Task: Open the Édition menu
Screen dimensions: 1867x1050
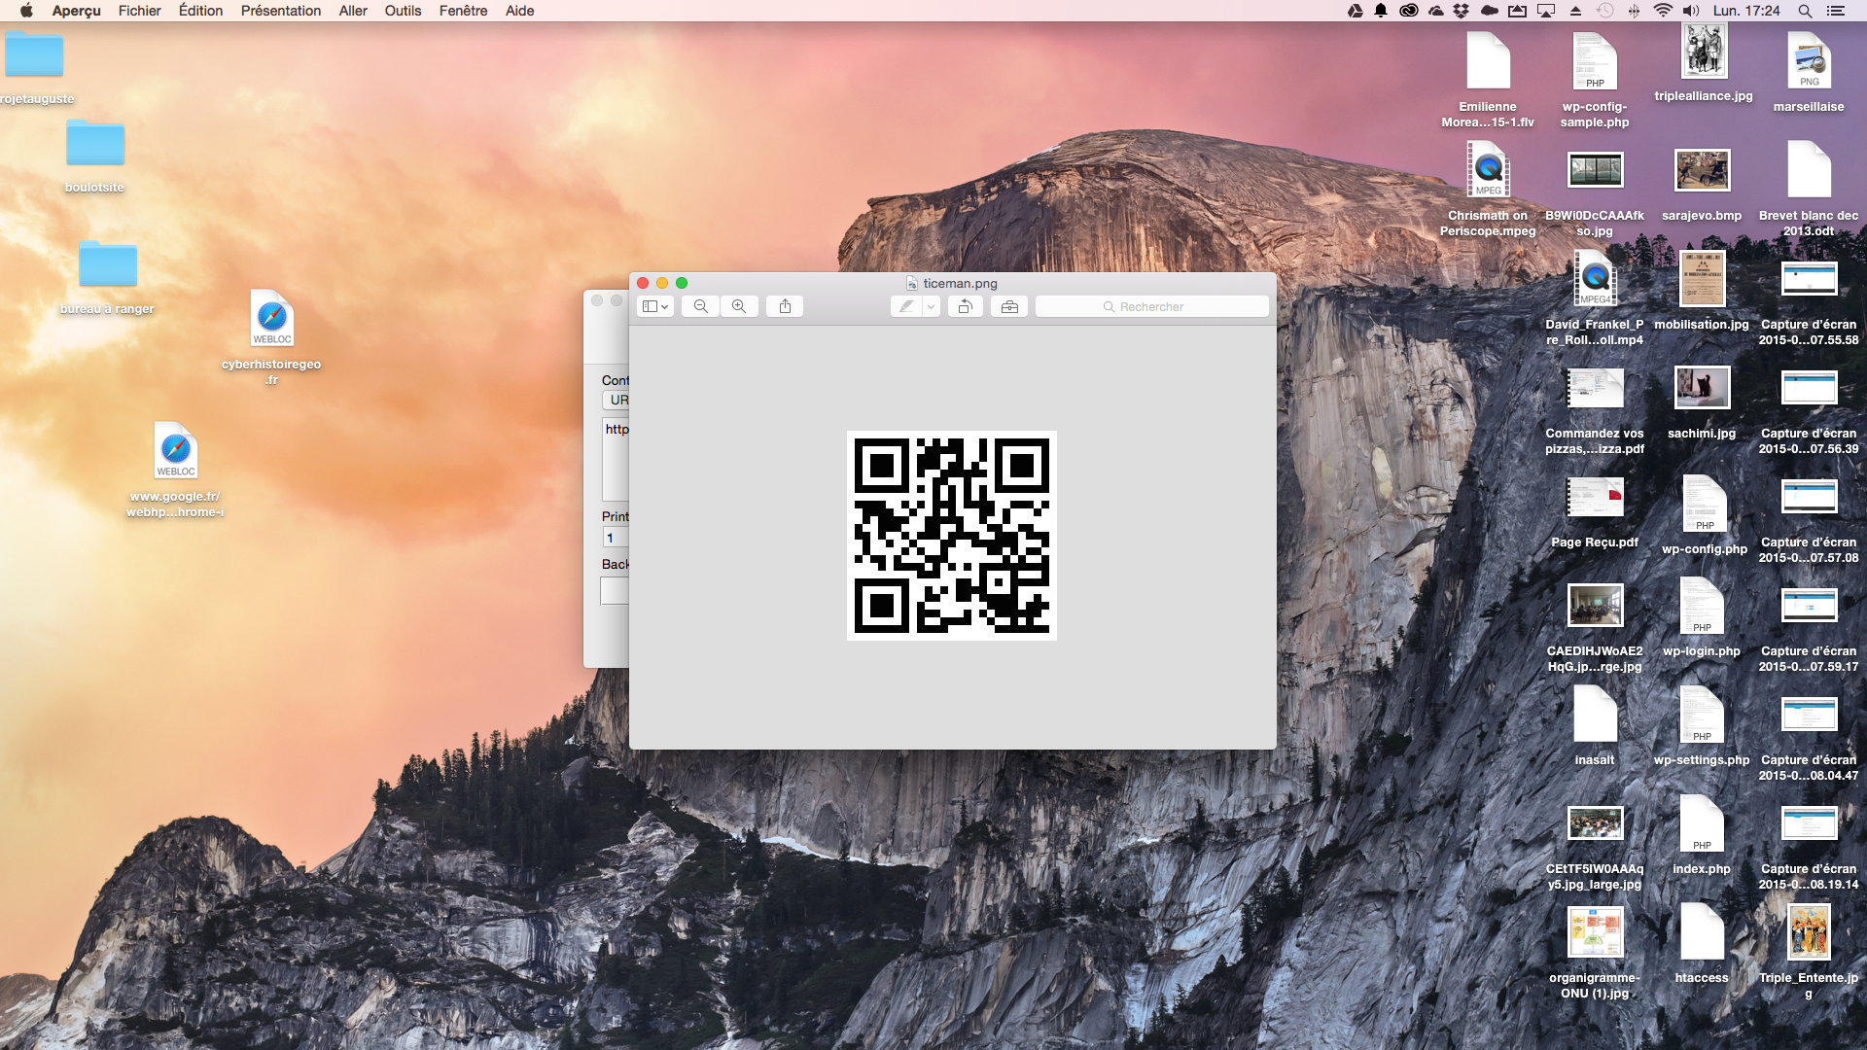Action: (200, 11)
